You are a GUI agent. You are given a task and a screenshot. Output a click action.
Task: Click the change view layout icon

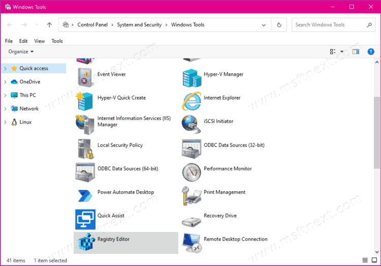pyautogui.click(x=333, y=51)
